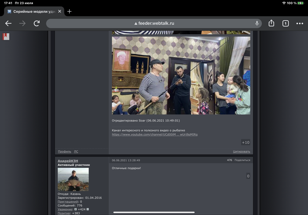
Task: Click the +10 rating badge
Action: (x=246, y=142)
